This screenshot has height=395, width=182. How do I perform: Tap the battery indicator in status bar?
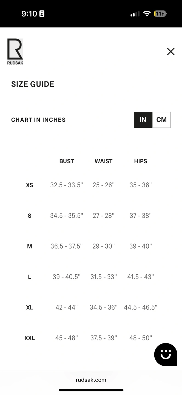[160, 14]
